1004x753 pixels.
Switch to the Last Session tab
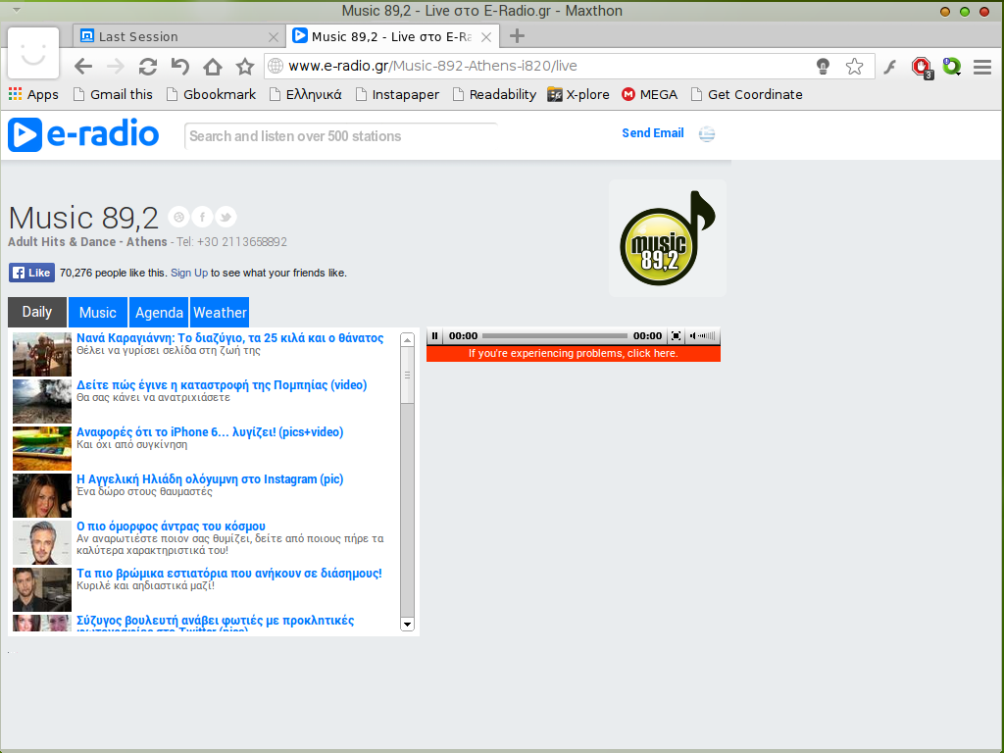click(180, 36)
